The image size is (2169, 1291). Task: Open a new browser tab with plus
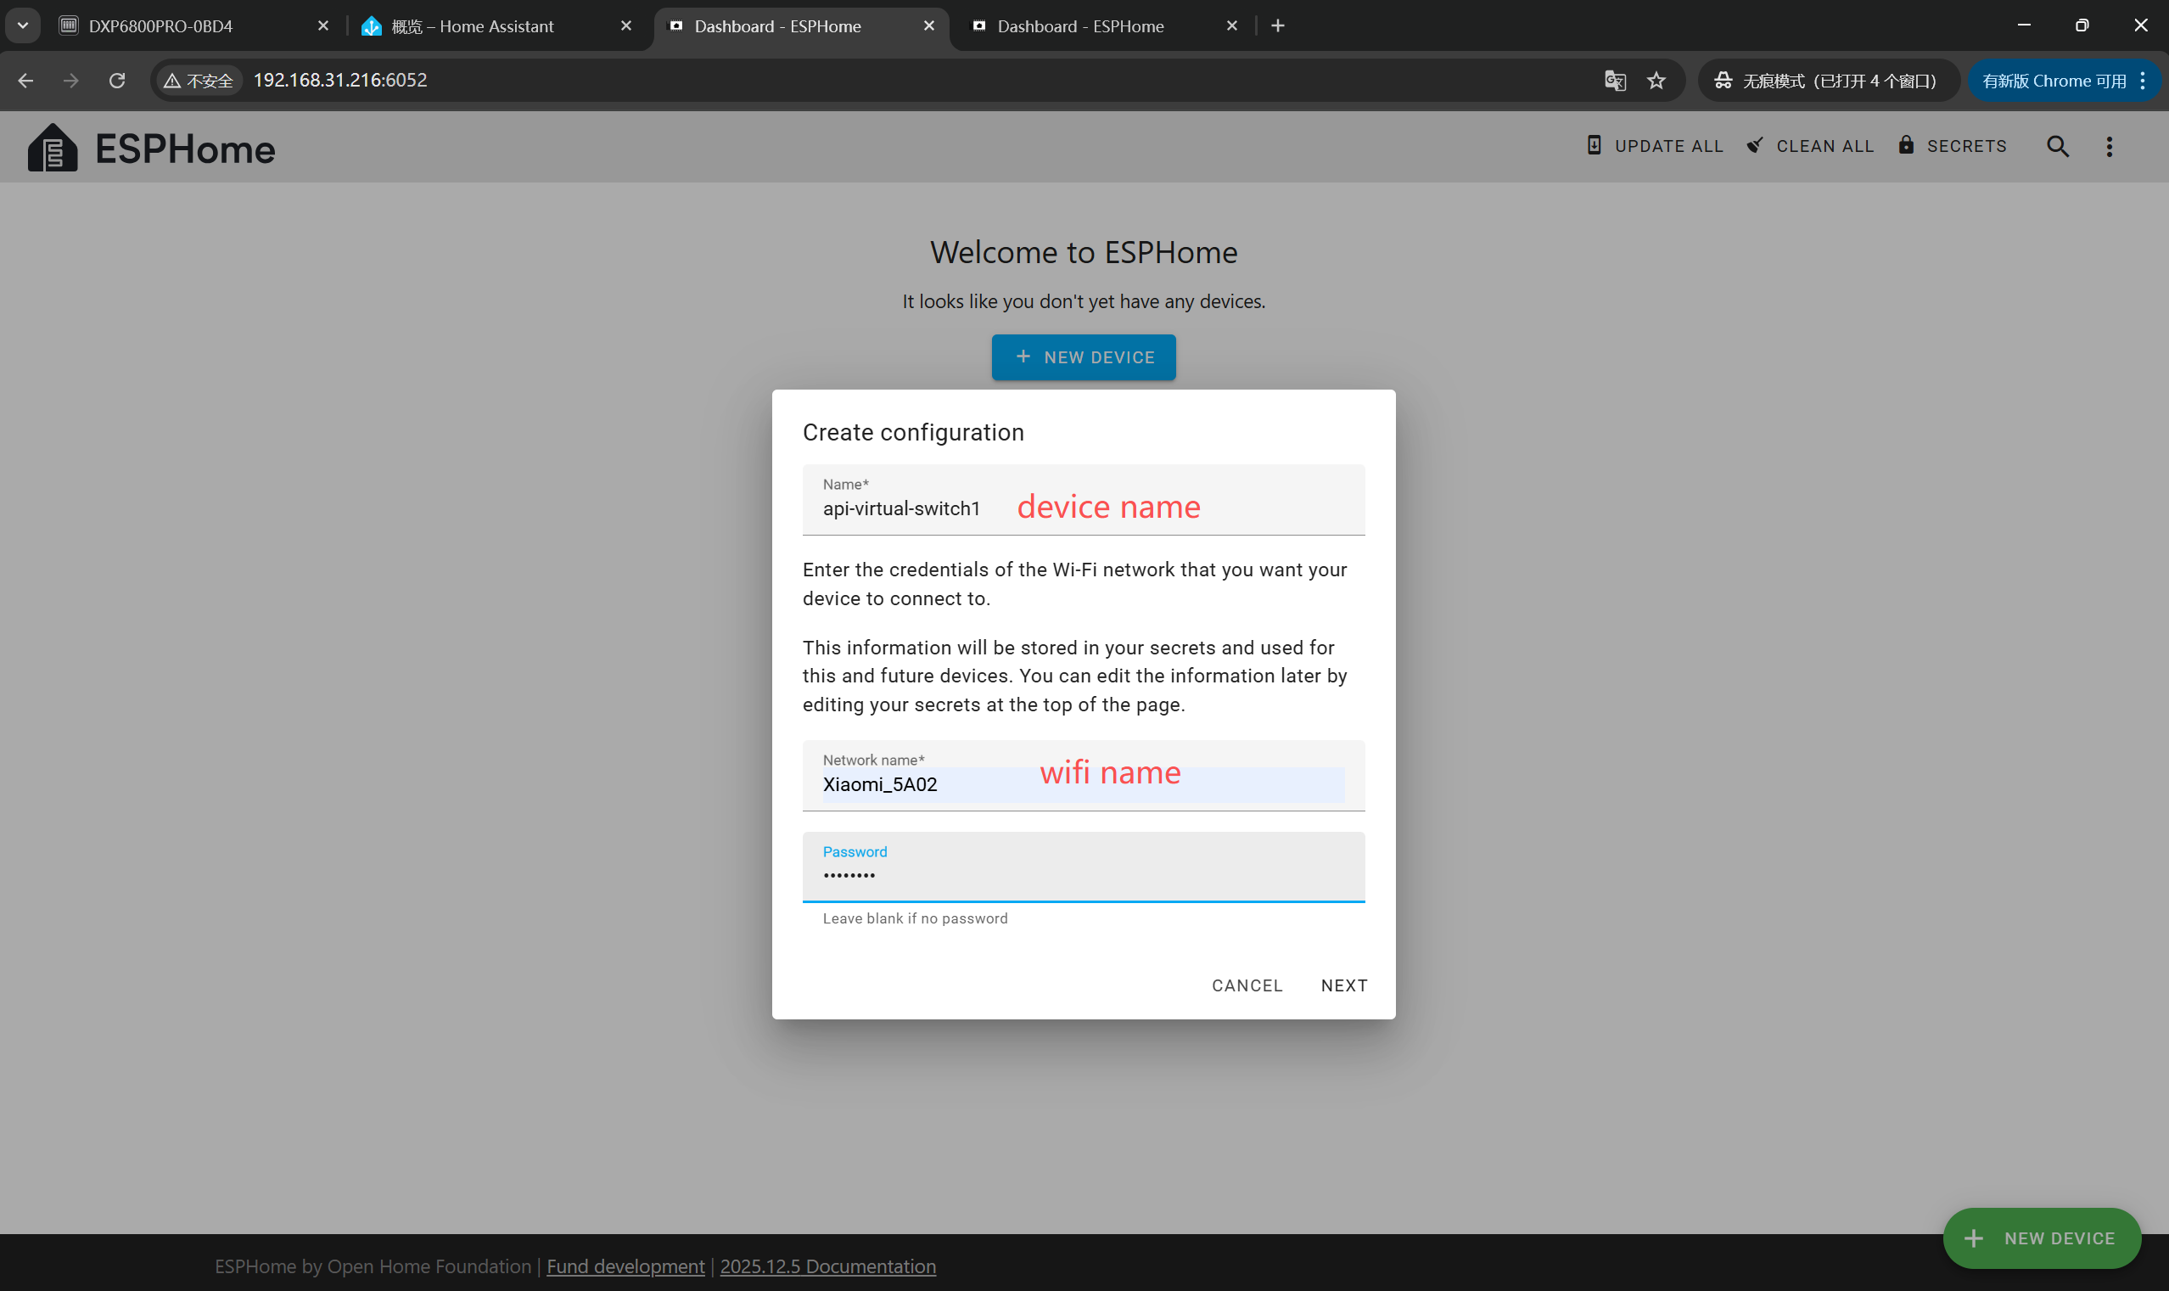1278,26
